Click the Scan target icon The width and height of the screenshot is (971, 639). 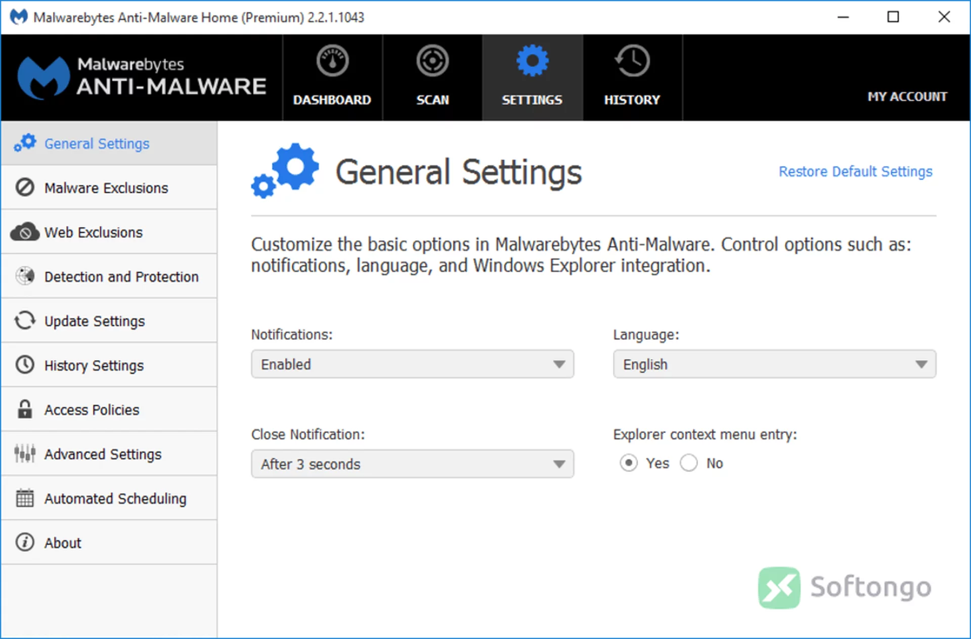coord(432,61)
